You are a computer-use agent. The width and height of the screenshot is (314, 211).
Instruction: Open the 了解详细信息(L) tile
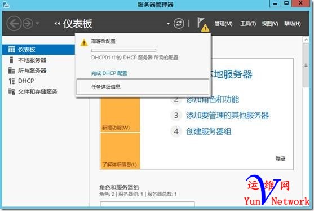[x=120, y=151]
